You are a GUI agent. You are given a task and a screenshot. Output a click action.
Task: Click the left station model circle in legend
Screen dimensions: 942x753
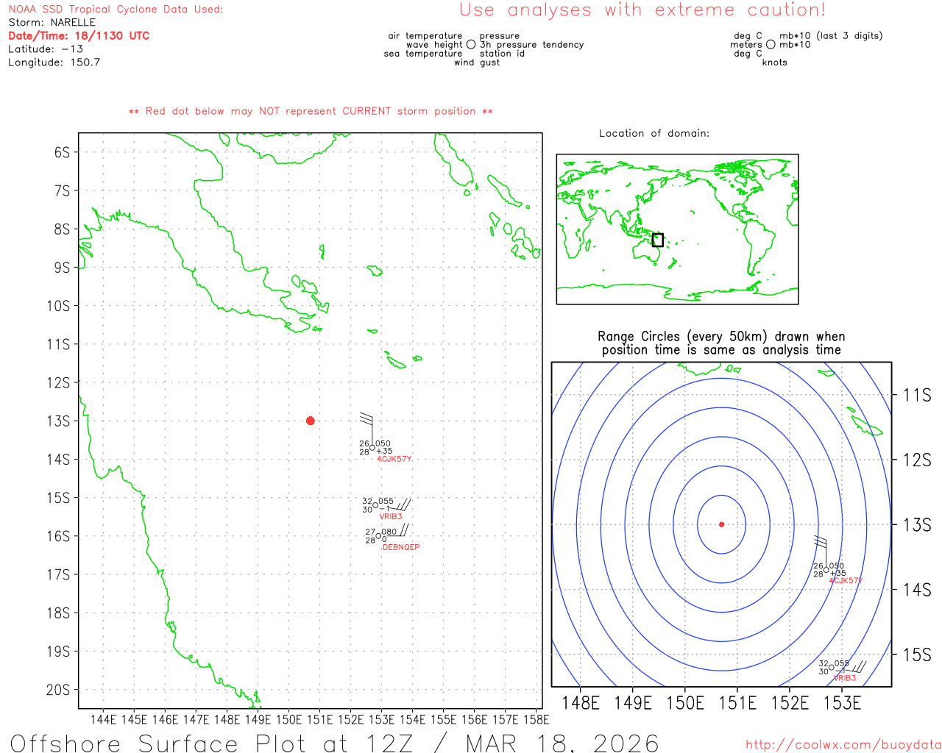(471, 44)
